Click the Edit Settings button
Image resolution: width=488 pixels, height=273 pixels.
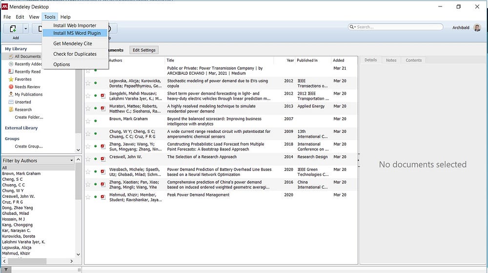pyautogui.click(x=144, y=50)
